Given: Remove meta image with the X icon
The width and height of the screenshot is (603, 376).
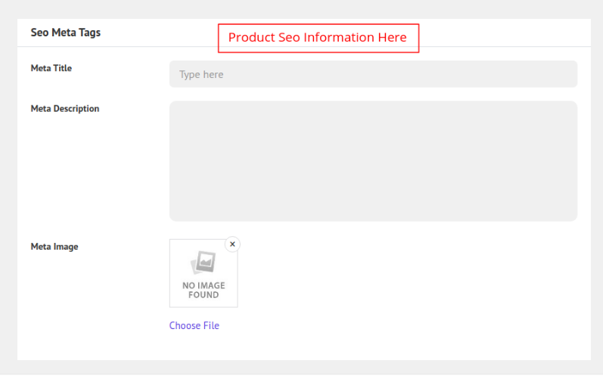Looking at the screenshot, I should (232, 244).
